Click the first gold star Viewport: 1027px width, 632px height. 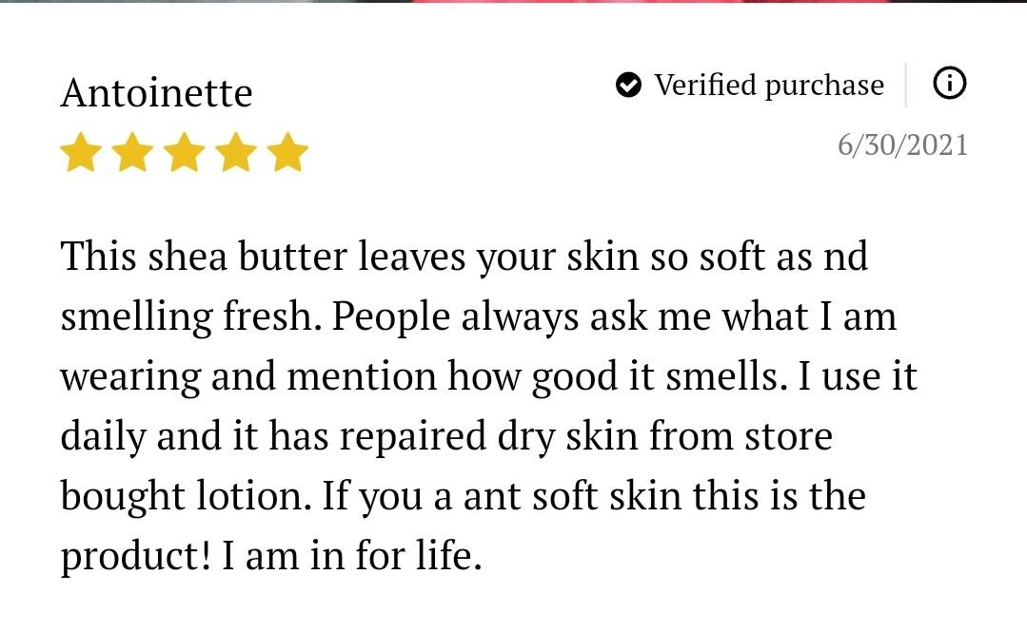pos(81,152)
